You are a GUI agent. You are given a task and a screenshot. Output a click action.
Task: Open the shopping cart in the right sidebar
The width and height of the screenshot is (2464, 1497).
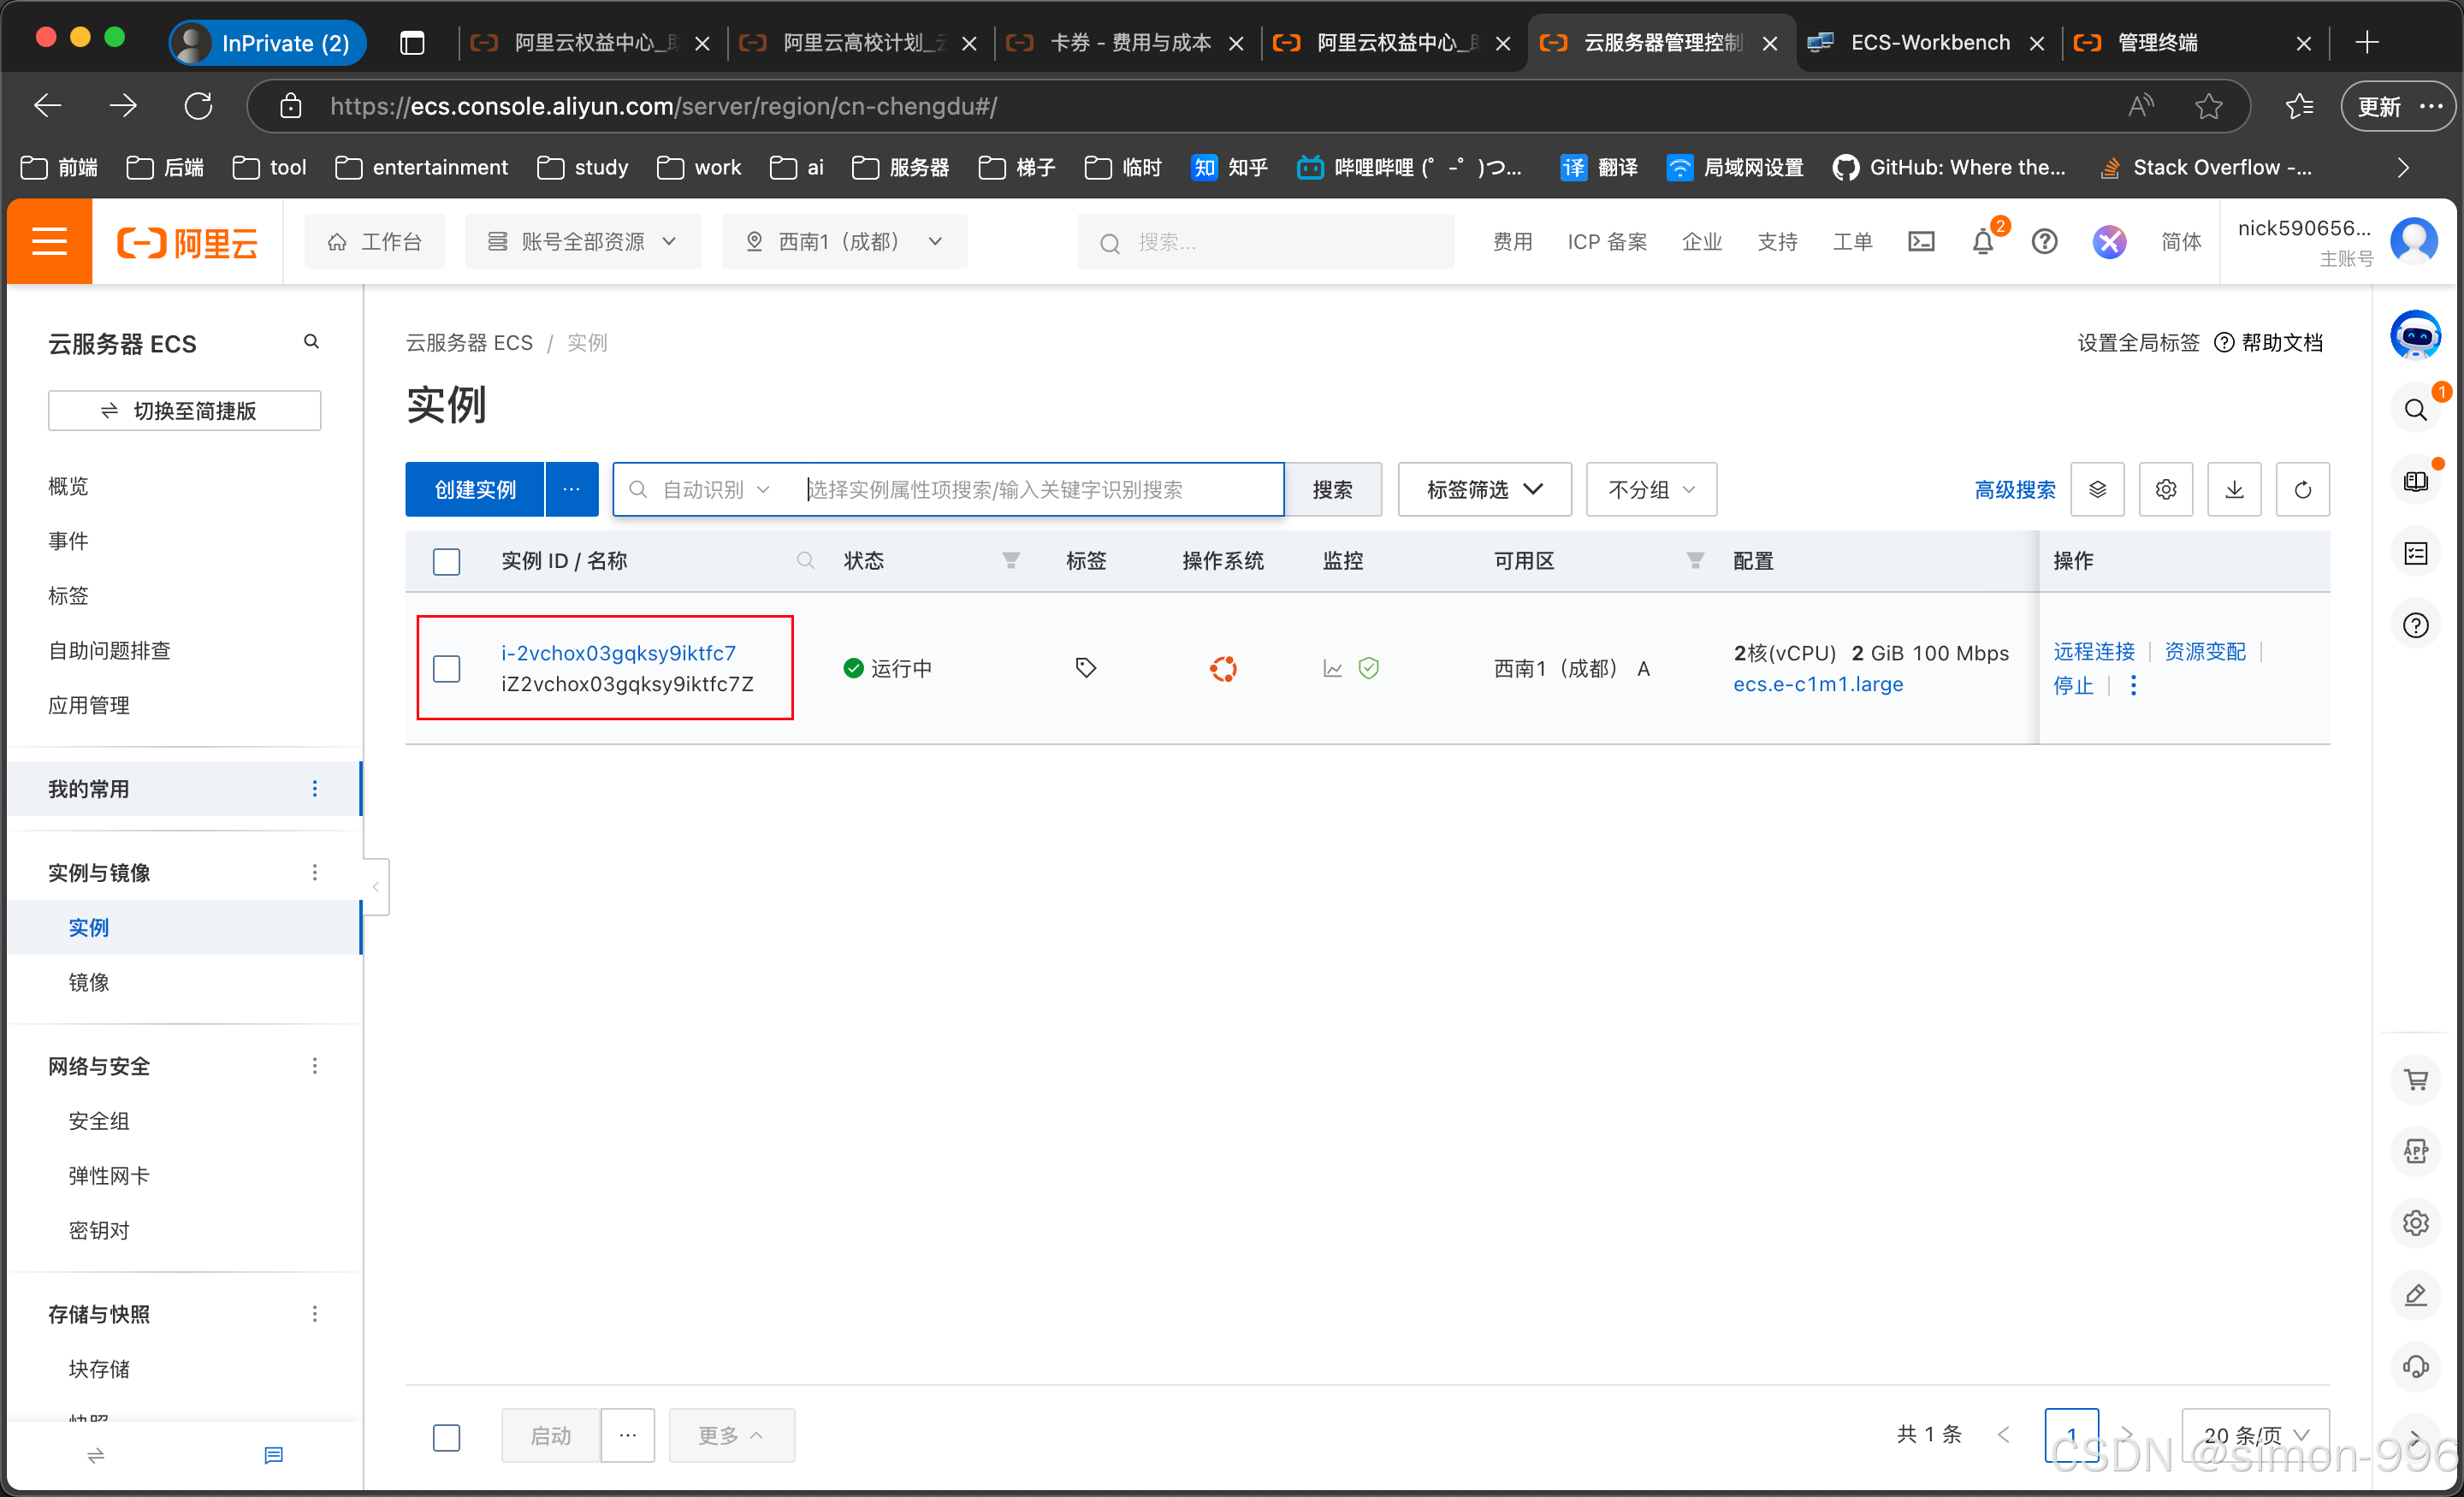click(x=2416, y=1080)
